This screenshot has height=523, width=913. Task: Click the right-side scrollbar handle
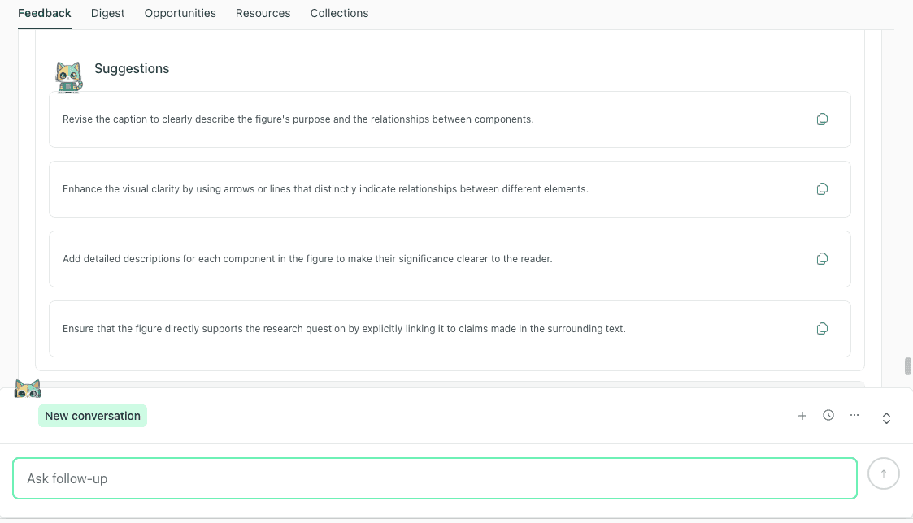pyautogui.click(x=906, y=365)
